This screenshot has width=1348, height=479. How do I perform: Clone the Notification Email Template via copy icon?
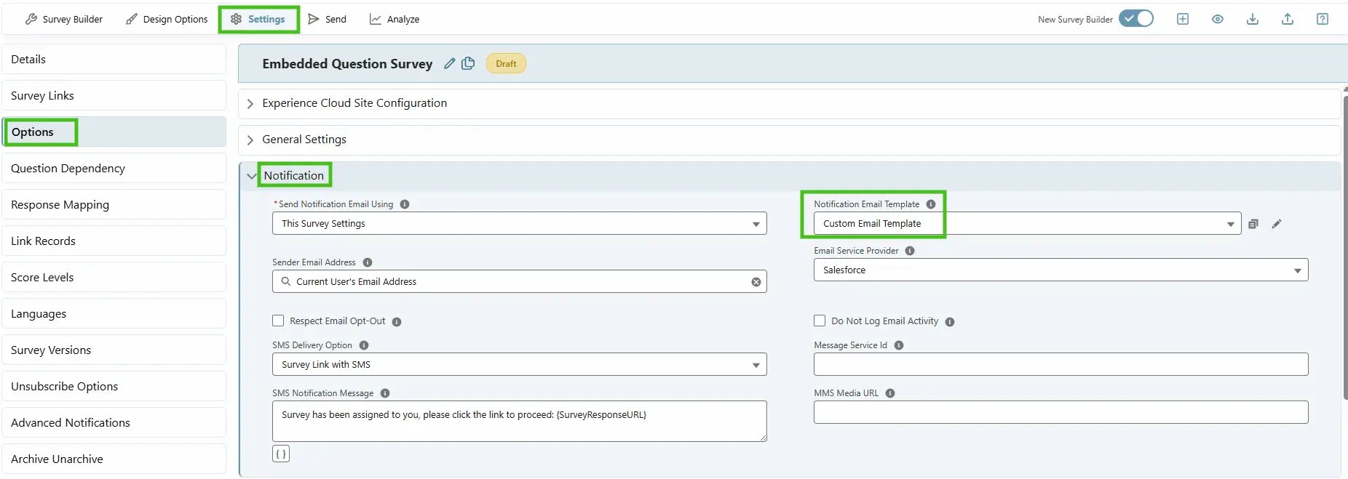click(1253, 224)
